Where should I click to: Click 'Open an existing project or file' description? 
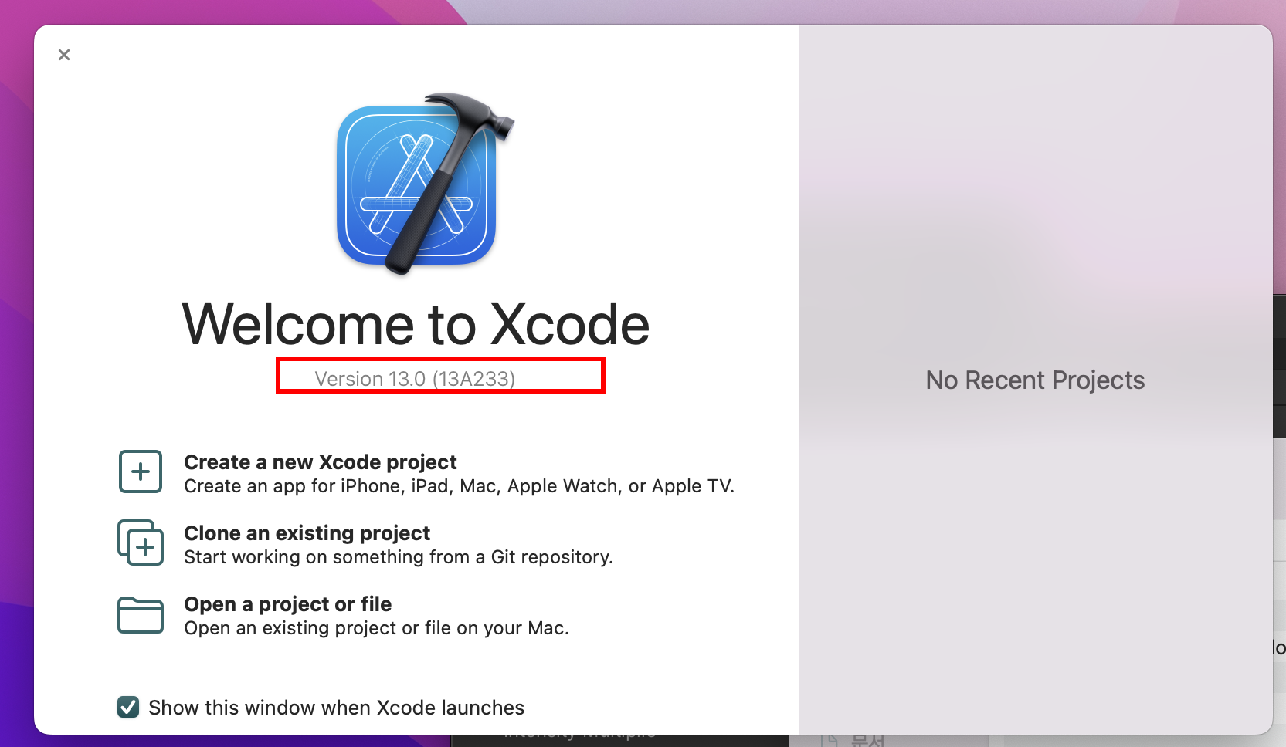pos(376,628)
